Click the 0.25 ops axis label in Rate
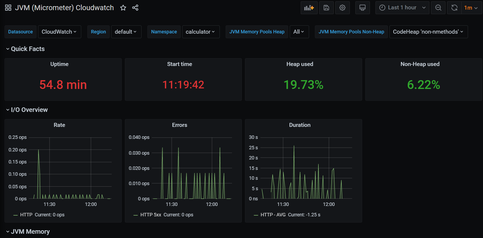The height and width of the screenshot is (238, 483). pyautogui.click(x=18, y=137)
